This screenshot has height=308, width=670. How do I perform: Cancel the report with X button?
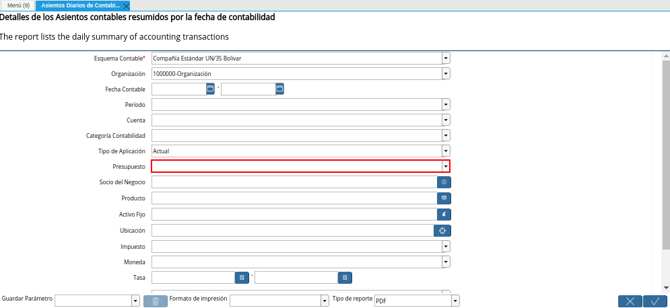[x=630, y=301]
